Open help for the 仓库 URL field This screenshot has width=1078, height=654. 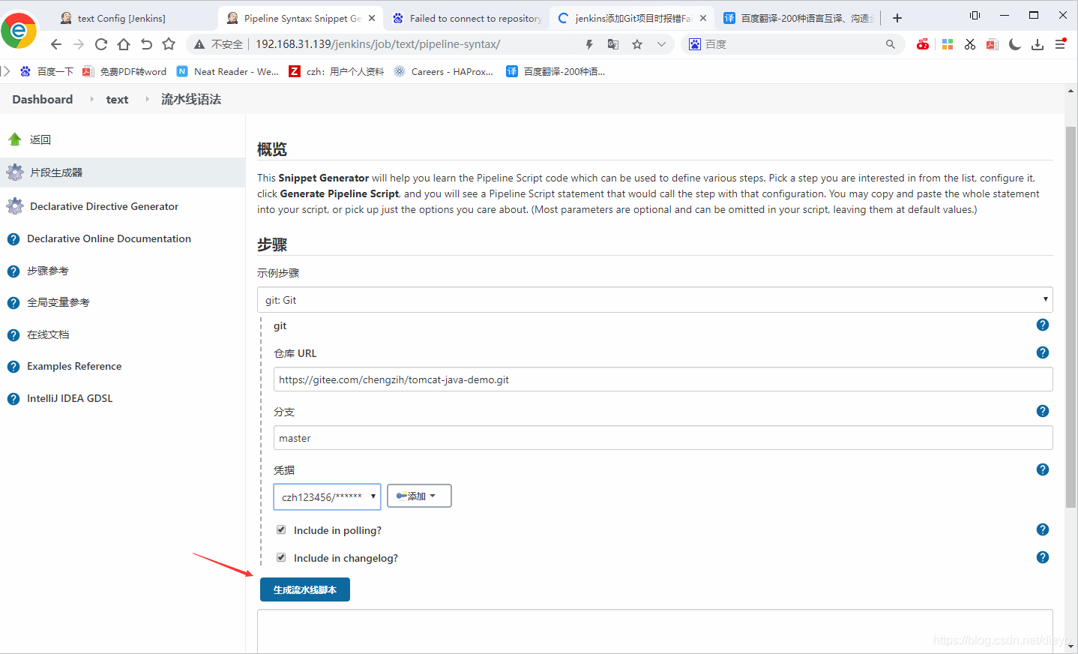1043,352
